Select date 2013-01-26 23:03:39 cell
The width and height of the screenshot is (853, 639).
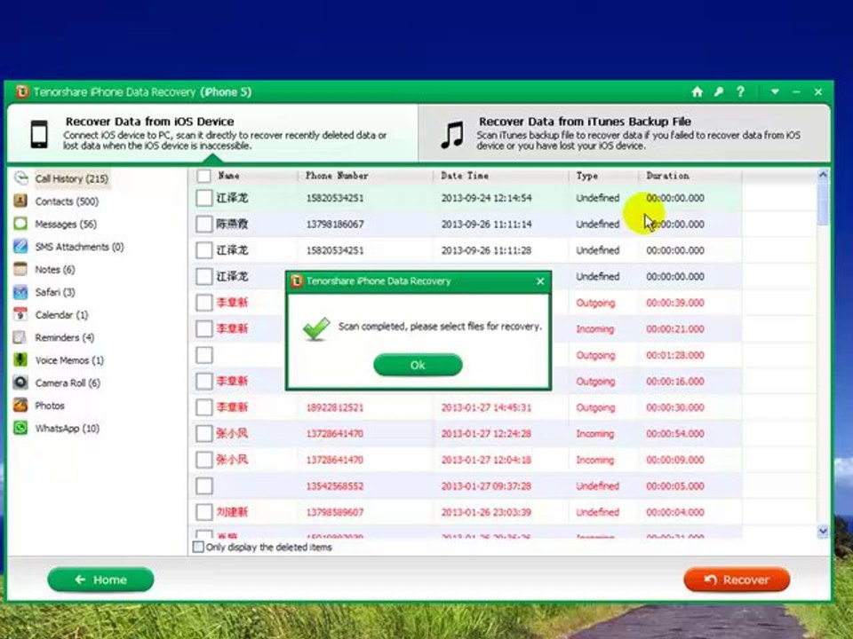pos(486,512)
